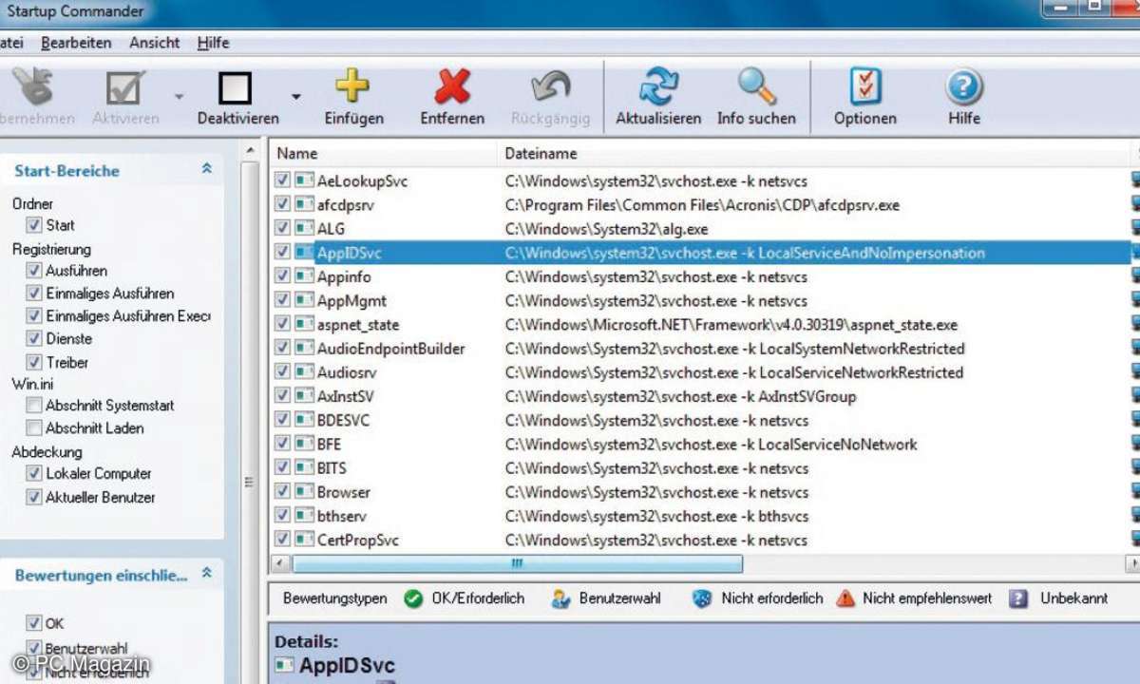Click the filename ending in AxInstSVGroup
Viewport: 1140px width, 684px height.
(680, 396)
